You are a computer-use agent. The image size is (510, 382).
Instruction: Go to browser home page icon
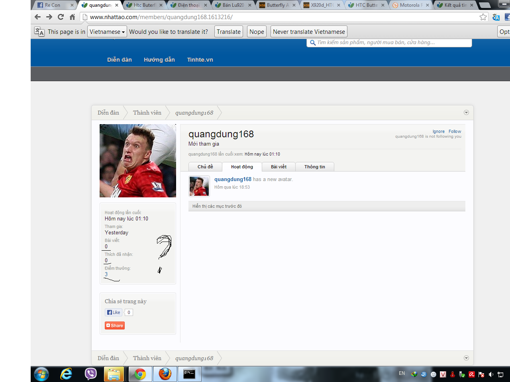tap(72, 17)
